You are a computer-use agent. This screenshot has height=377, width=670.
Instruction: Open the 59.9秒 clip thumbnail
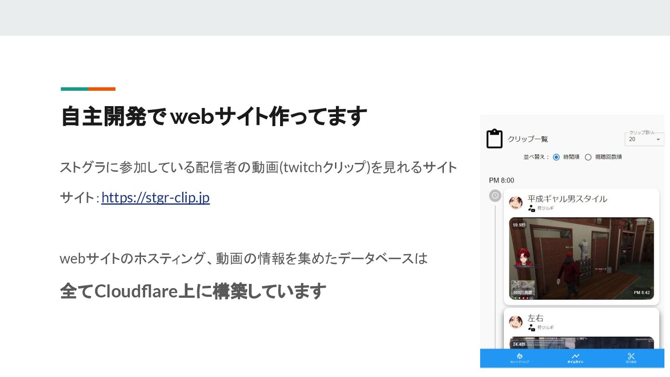(x=582, y=258)
